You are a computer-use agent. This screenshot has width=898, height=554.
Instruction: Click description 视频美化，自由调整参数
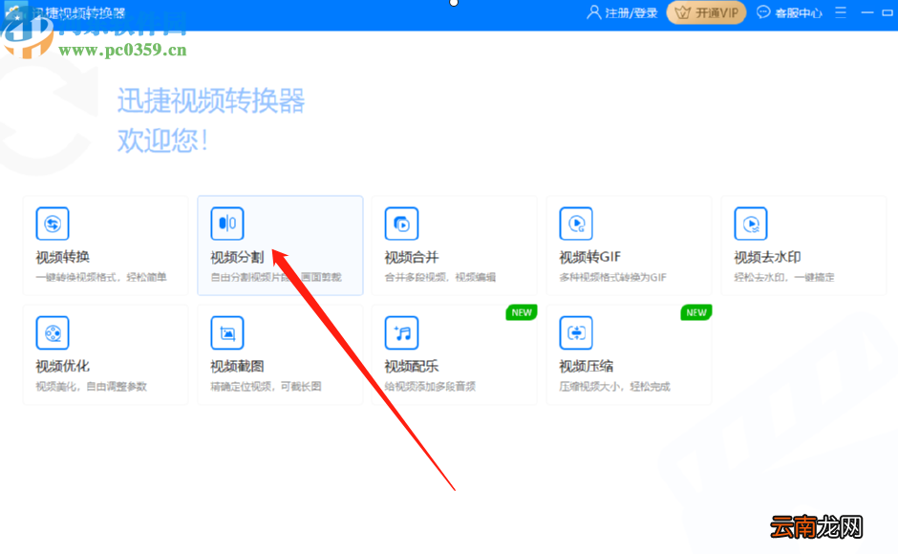pyautogui.click(x=91, y=387)
